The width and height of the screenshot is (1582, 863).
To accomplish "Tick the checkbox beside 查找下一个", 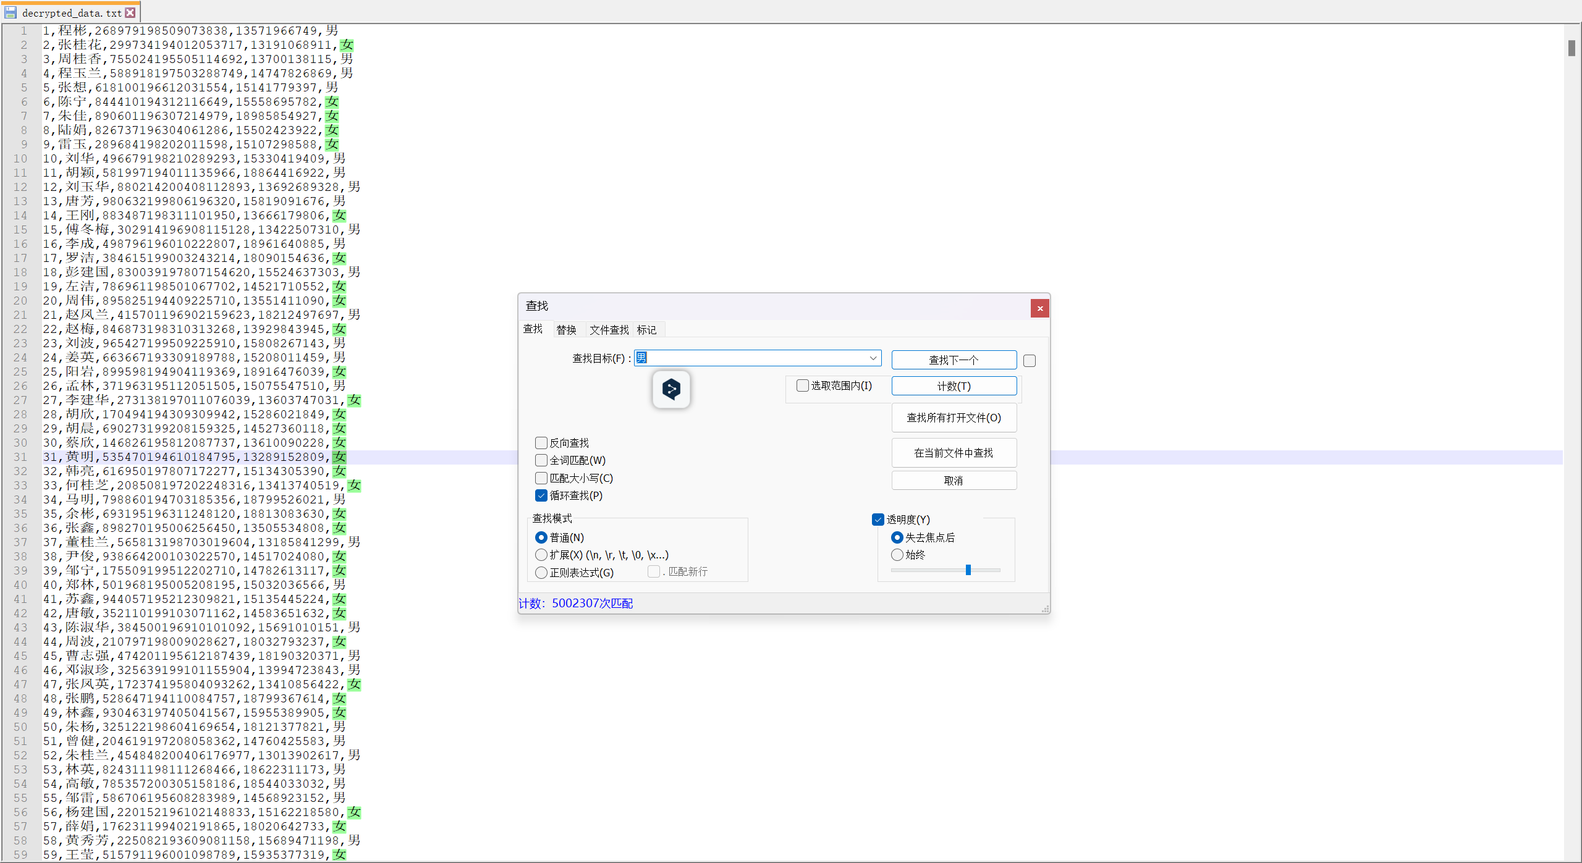I will (1030, 361).
